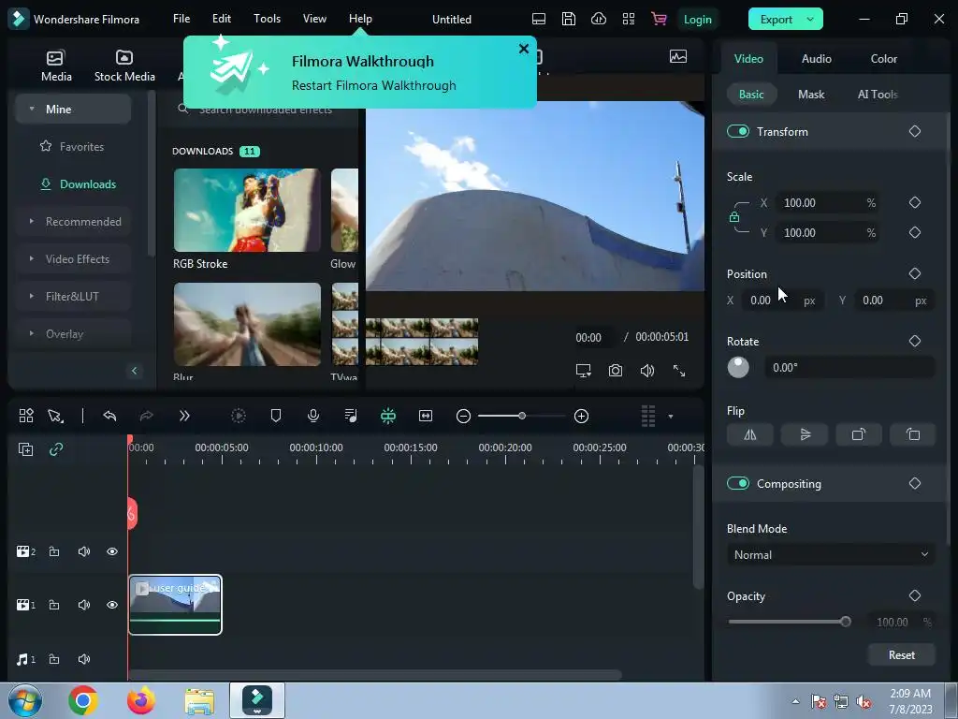The height and width of the screenshot is (719, 958).
Task: Open the File menu
Action: (181, 19)
